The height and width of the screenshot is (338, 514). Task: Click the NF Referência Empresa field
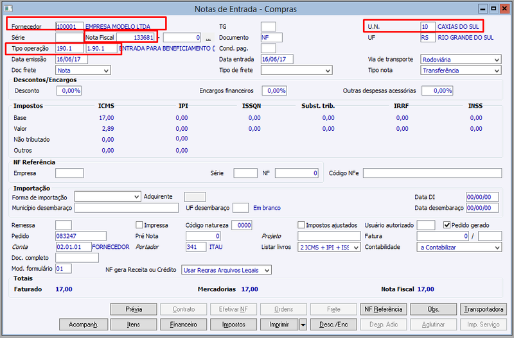pyautogui.click(x=69, y=173)
